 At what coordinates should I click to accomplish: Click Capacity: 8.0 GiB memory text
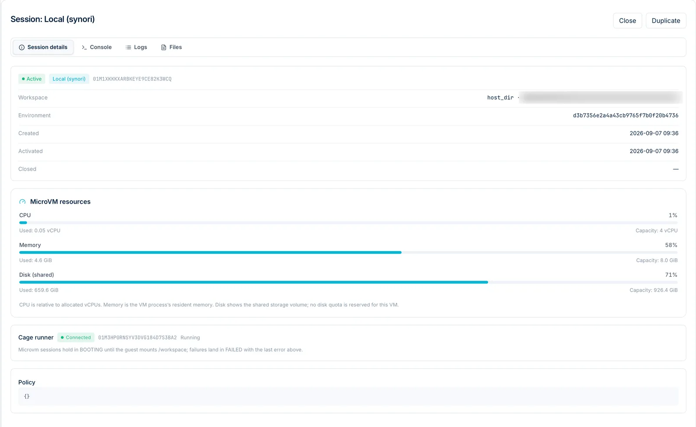tap(657, 260)
